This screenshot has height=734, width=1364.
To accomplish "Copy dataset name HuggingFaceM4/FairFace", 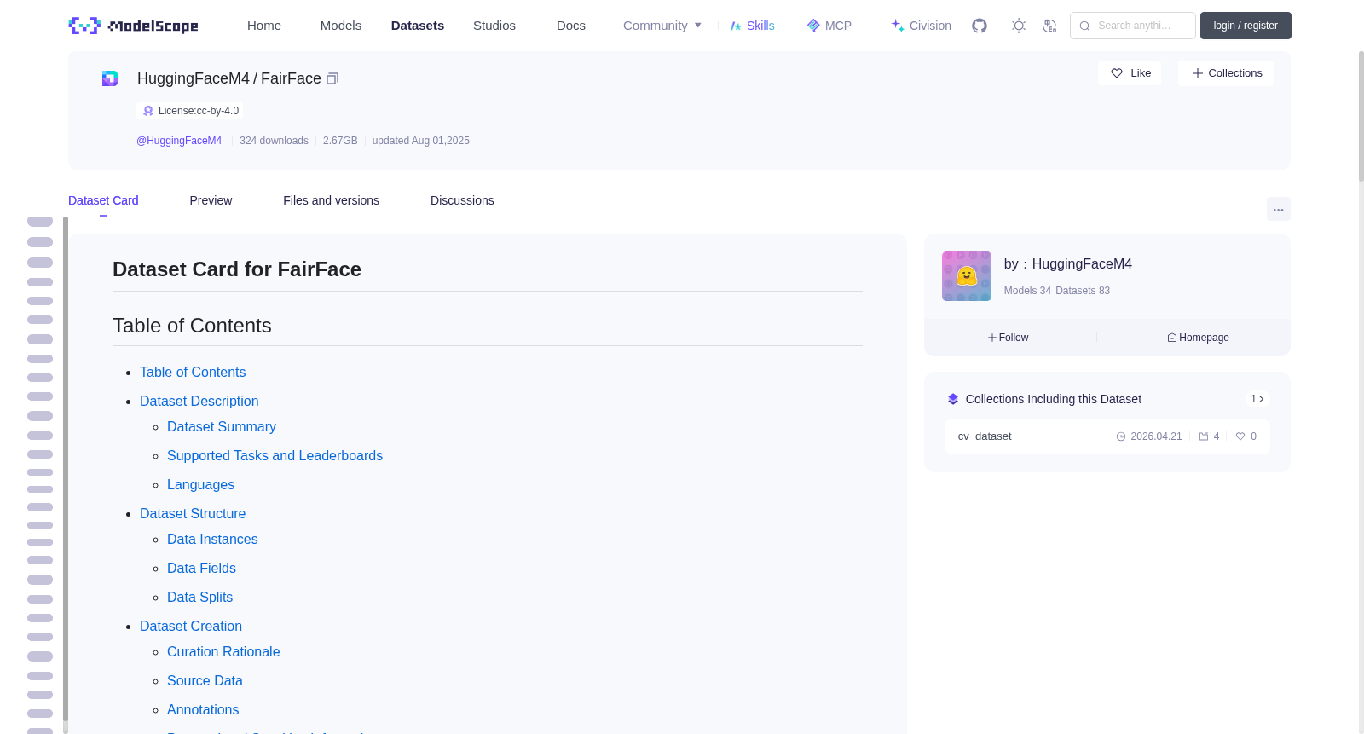I will click(x=332, y=78).
